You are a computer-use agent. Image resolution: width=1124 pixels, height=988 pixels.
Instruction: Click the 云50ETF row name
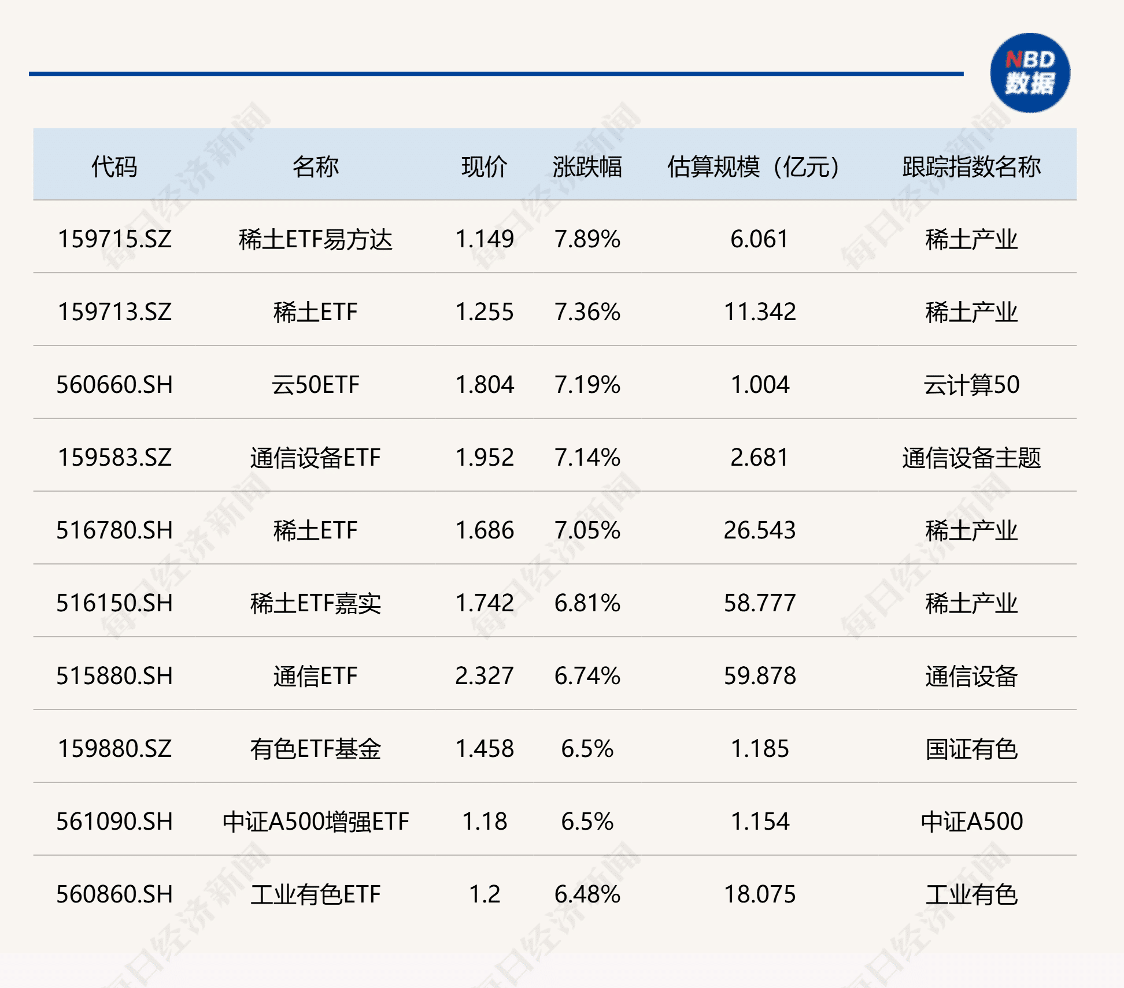tap(316, 385)
